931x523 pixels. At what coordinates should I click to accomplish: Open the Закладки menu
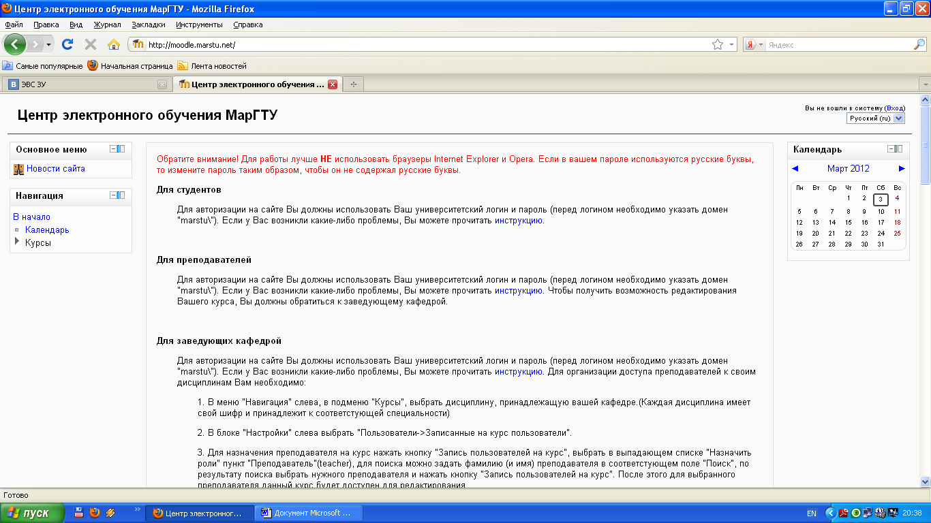(149, 25)
